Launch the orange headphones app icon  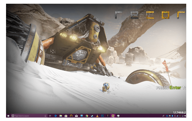coord(71,116)
